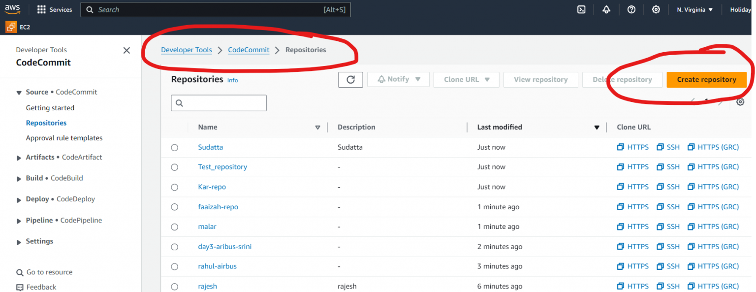
Task: Open Getting started in sidebar
Action: (50, 108)
